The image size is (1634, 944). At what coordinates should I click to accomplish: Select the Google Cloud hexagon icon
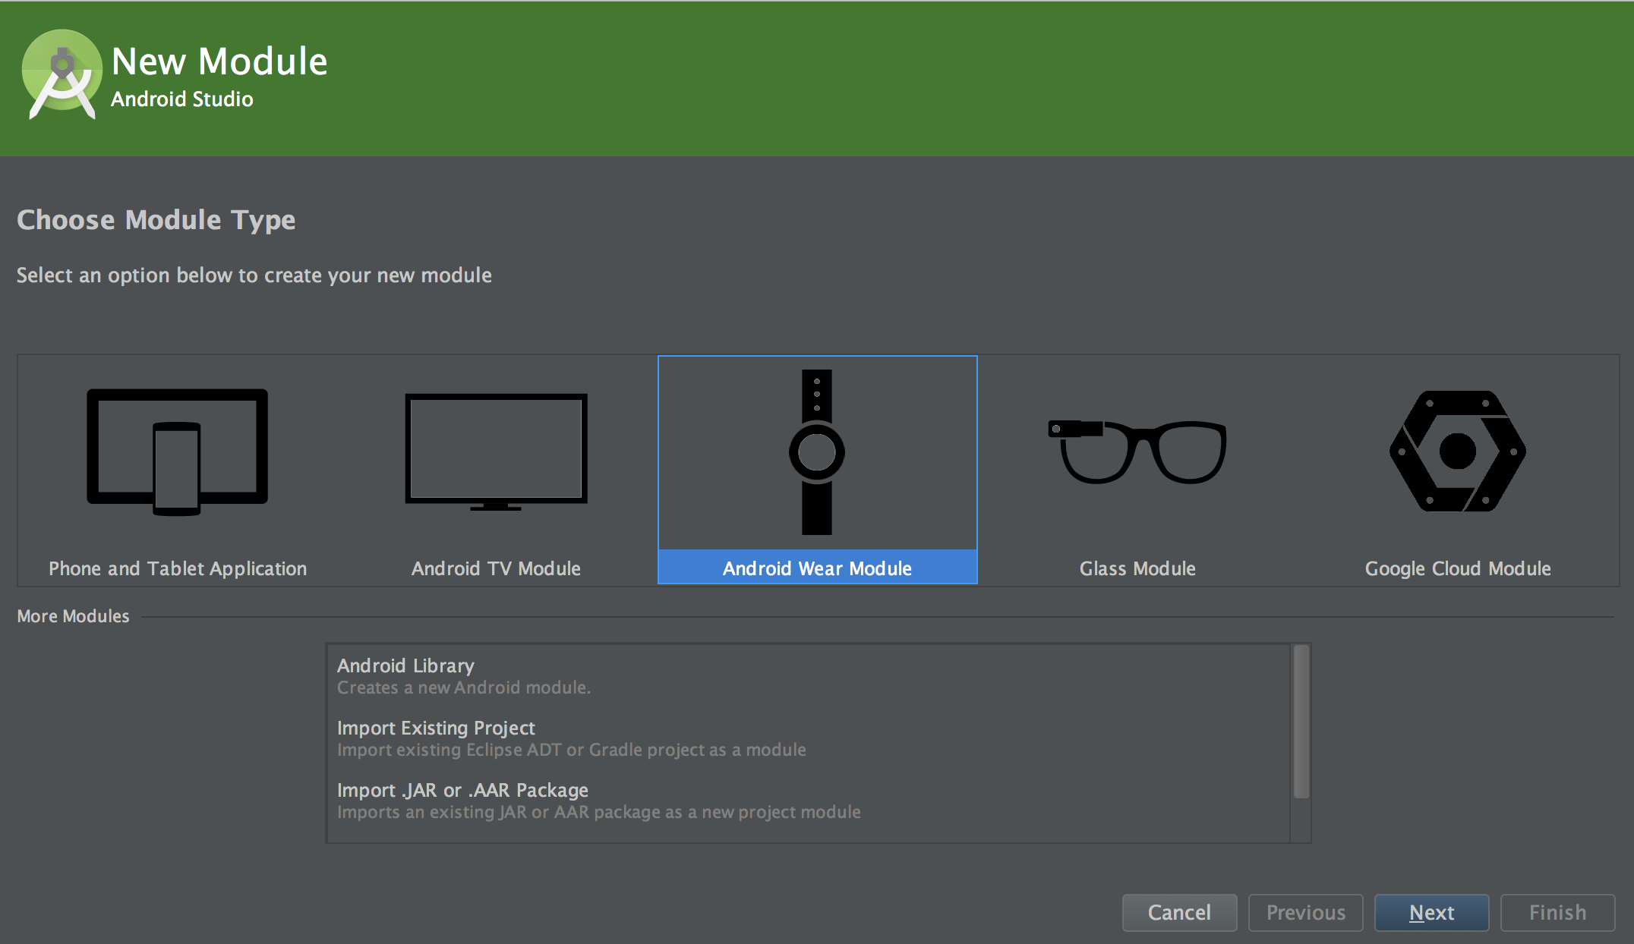click(1457, 452)
